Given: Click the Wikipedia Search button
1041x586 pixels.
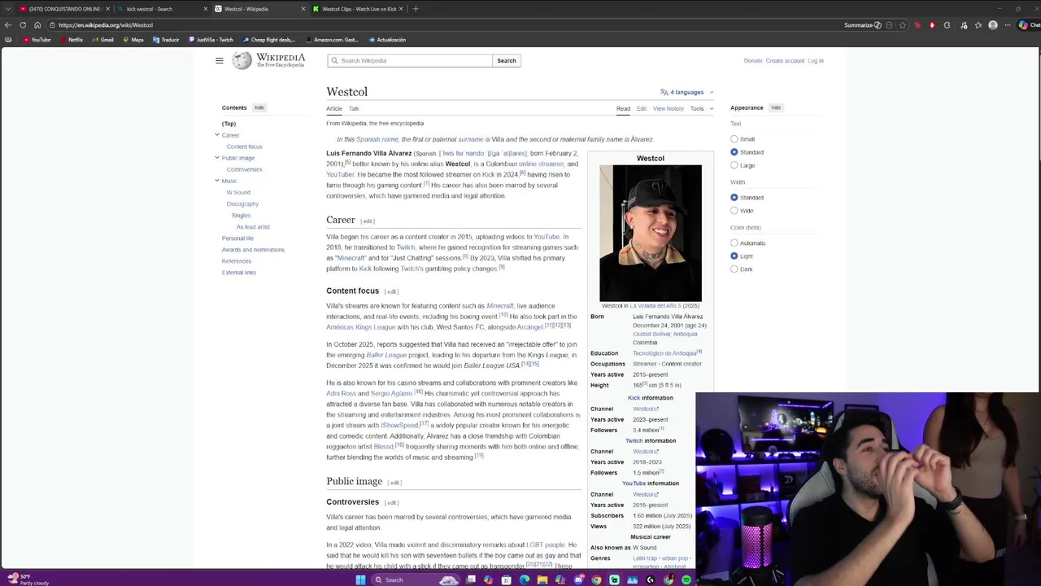Looking at the screenshot, I should (507, 60).
